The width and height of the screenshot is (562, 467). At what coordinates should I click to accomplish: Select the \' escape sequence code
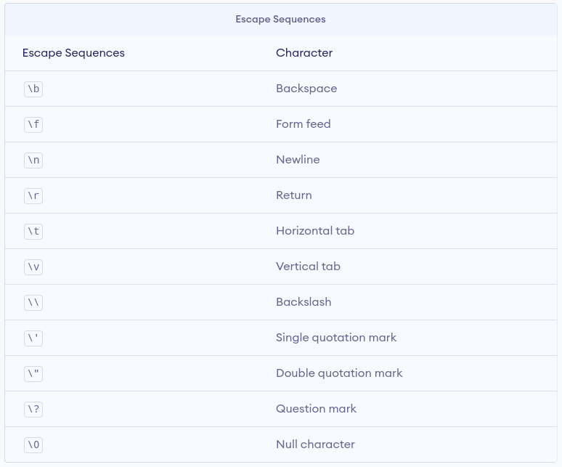[33, 338]
